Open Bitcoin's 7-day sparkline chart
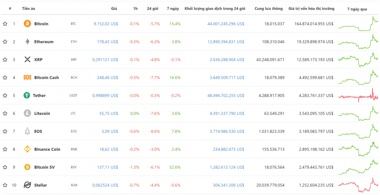 (358, 24)
